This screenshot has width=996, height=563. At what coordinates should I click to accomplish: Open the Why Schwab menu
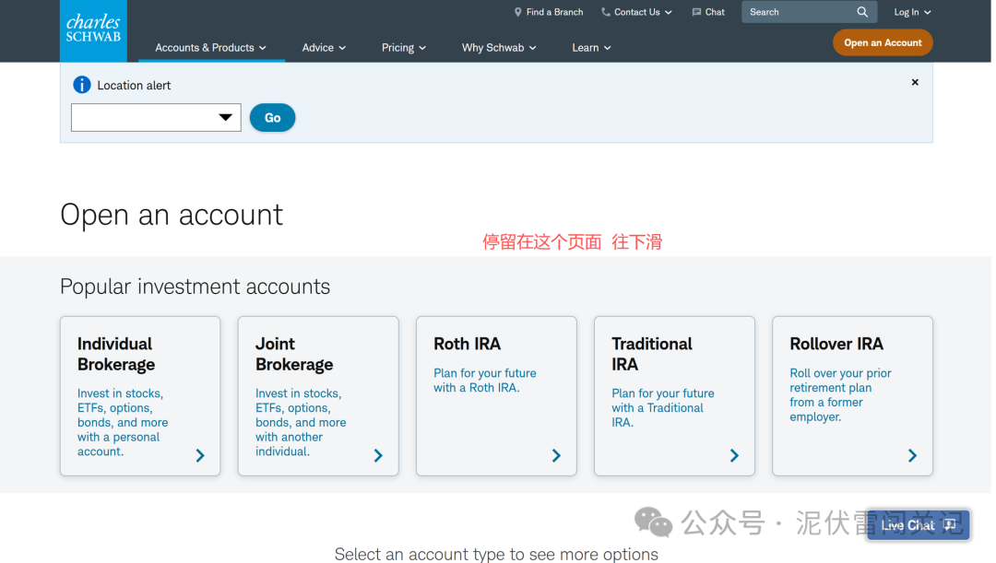[499, 48]
